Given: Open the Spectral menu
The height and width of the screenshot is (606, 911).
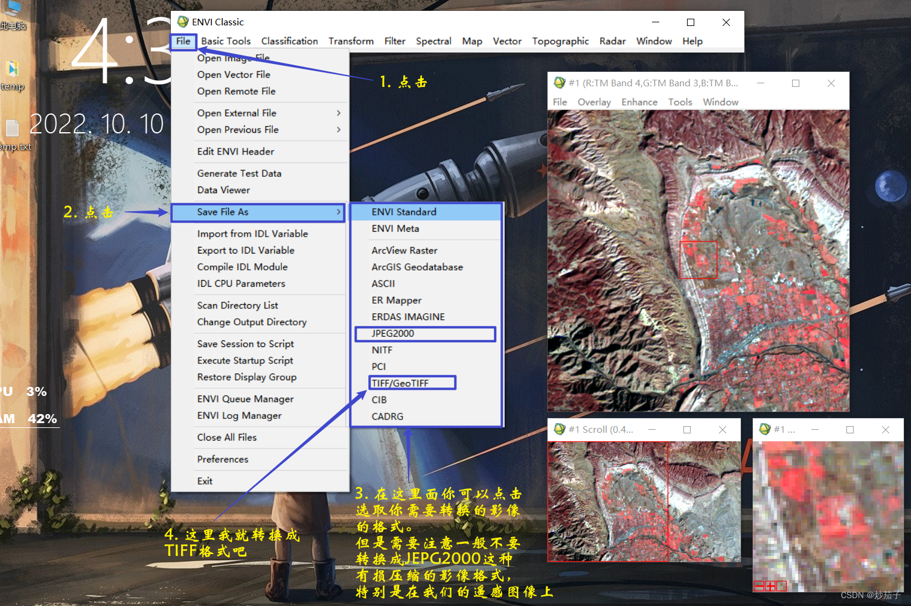Looking at the screenshot, I should tap(433, 41).
